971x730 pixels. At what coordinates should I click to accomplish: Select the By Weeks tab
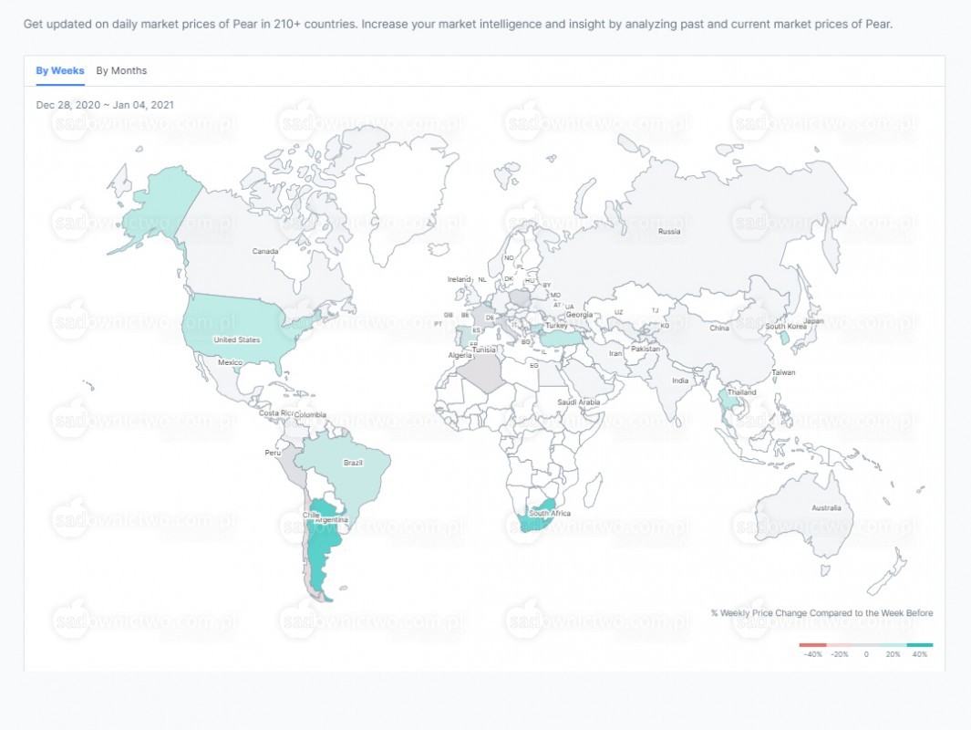[x=60, y=70]
